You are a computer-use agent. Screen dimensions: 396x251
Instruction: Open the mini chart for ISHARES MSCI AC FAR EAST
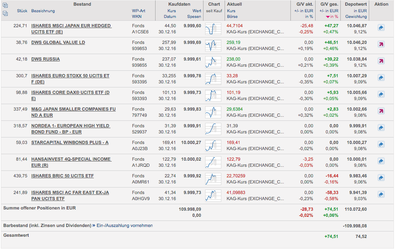click(213, 196)
